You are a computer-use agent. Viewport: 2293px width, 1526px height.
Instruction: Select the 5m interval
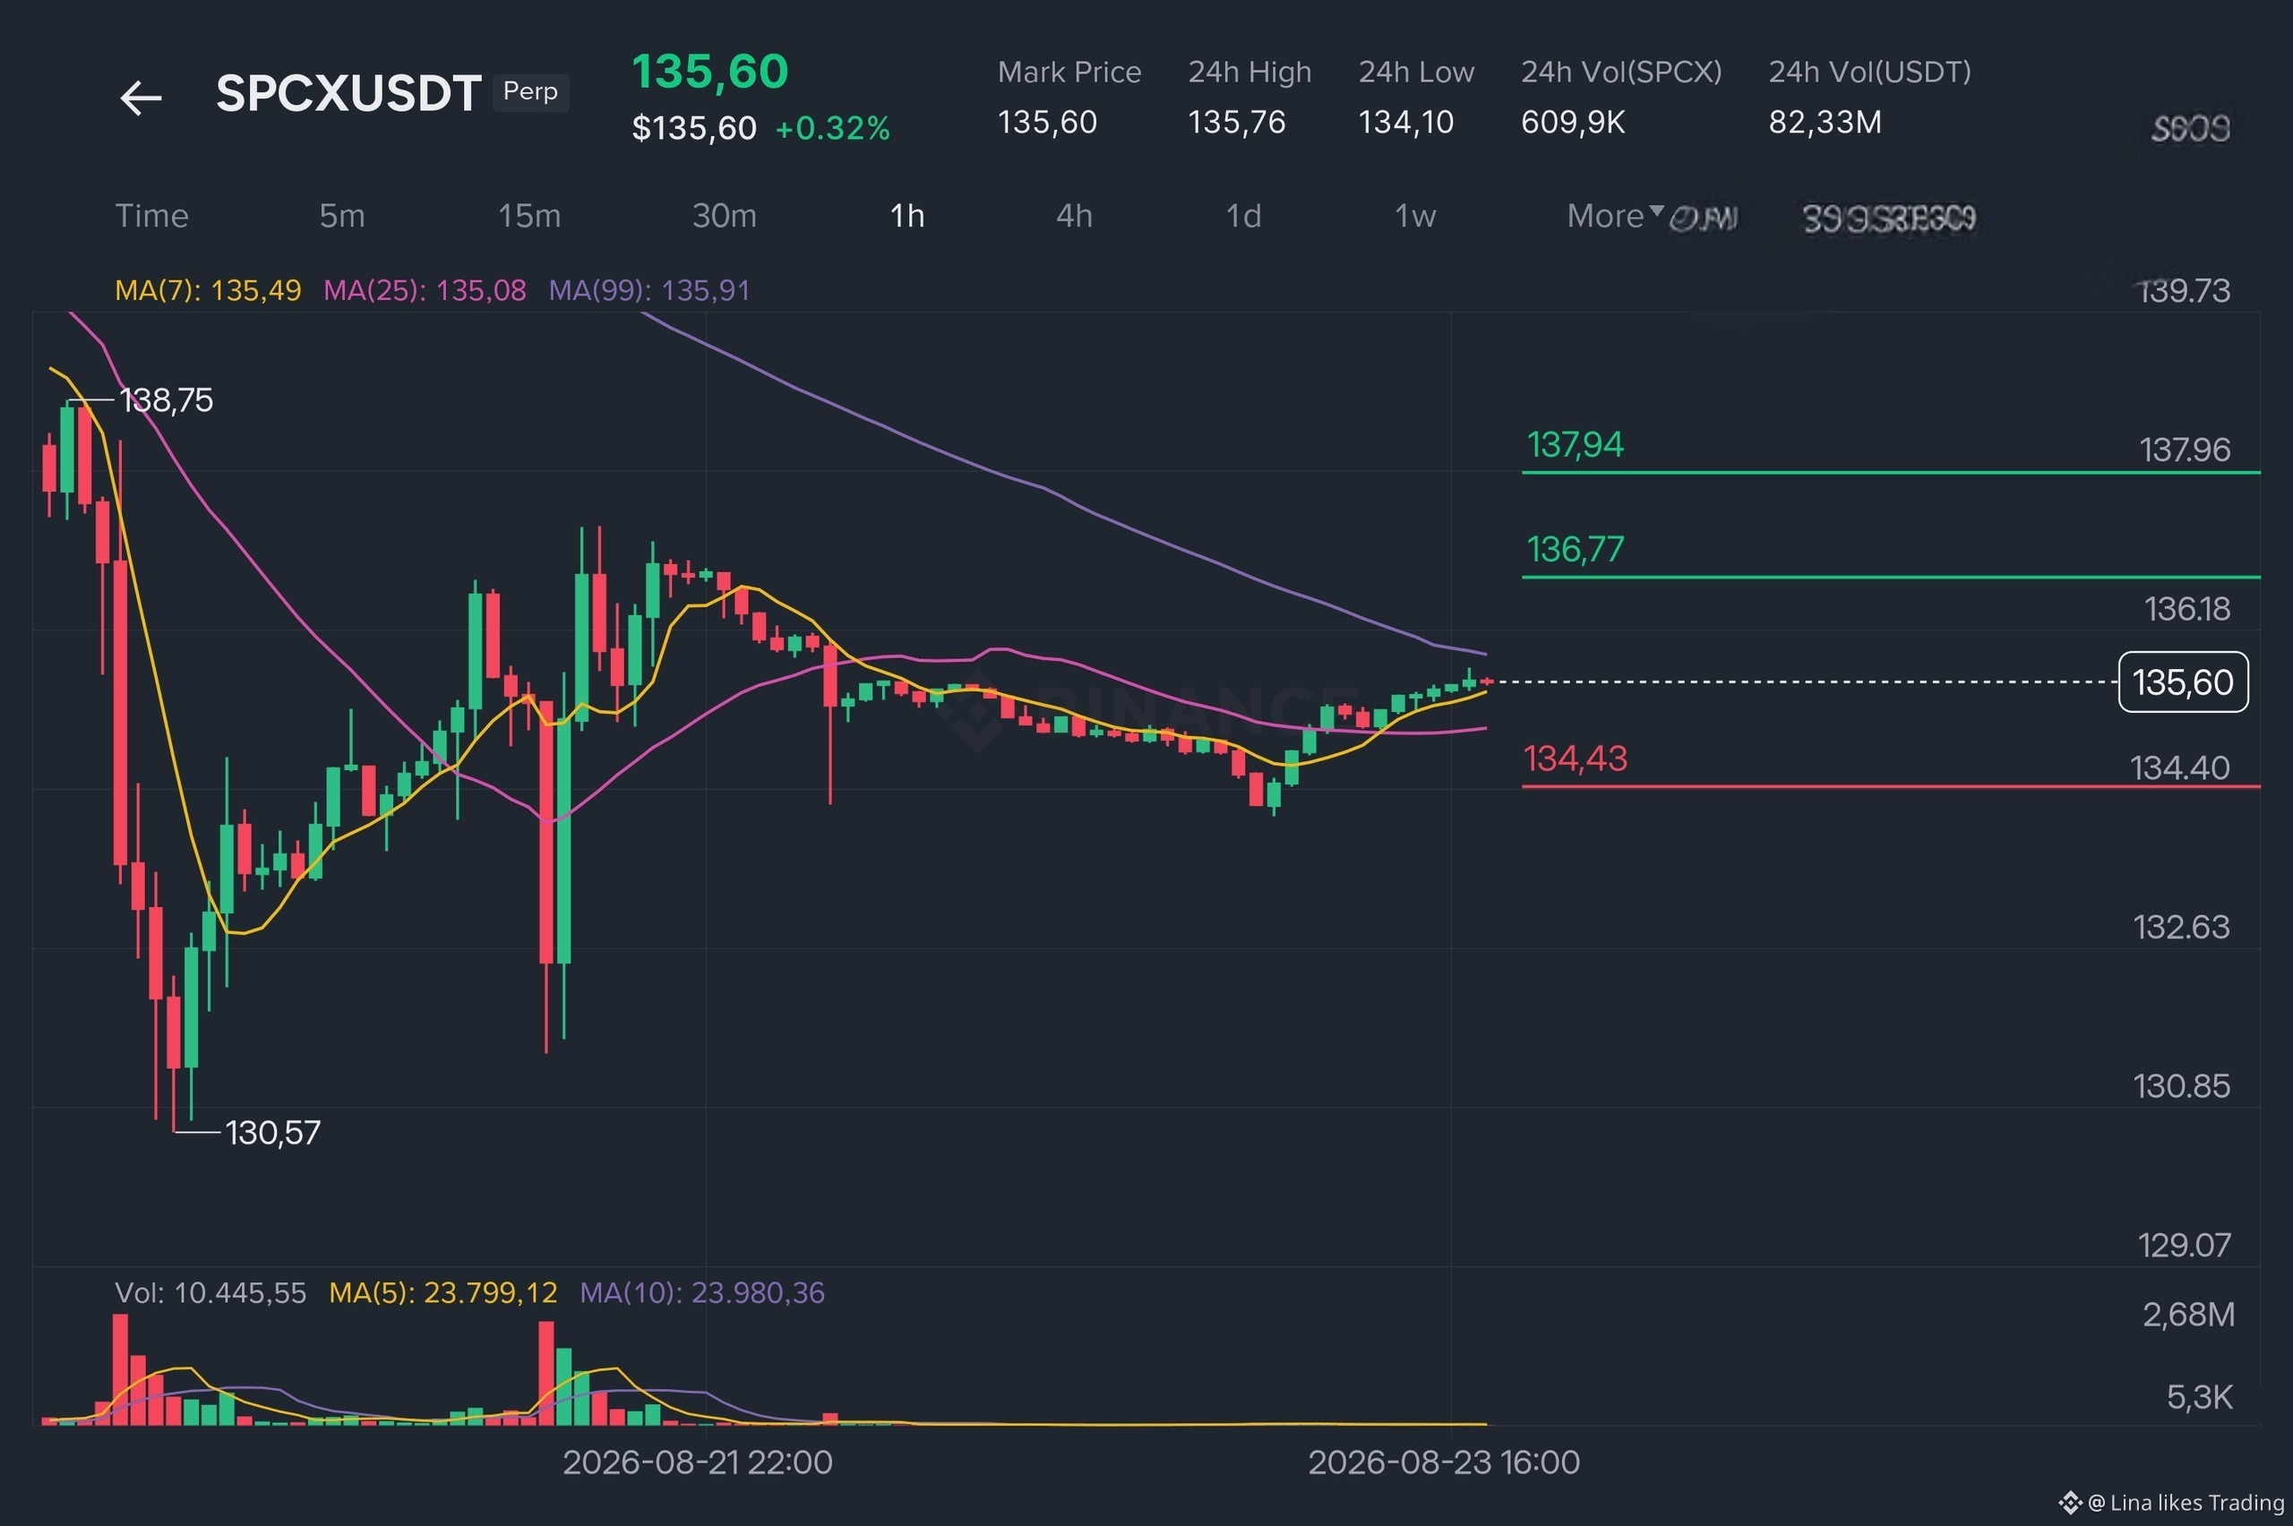(x=342, y=216)
